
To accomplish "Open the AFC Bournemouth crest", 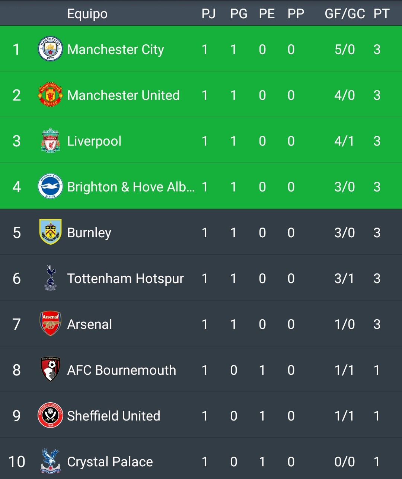I will coord(50,369).
